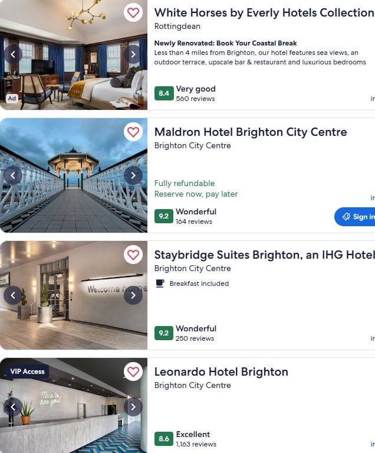375x453 pixels.
Task: Open Staybridge Suites Brighton listing title
Action: pos(265,255)
